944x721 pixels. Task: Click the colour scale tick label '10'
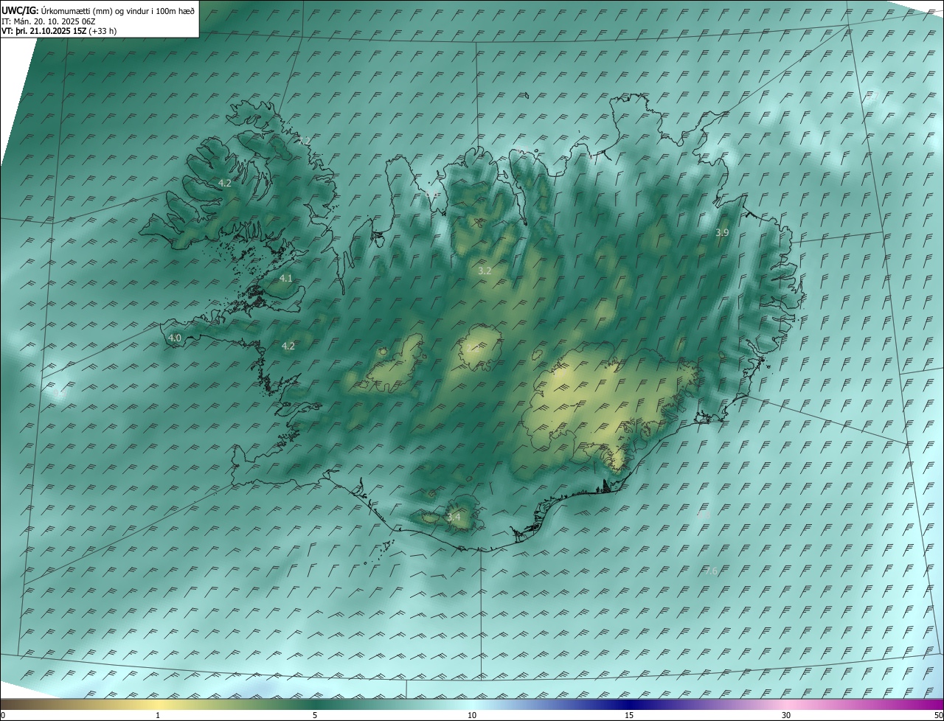pyautogui.click(x=472, y=715)
